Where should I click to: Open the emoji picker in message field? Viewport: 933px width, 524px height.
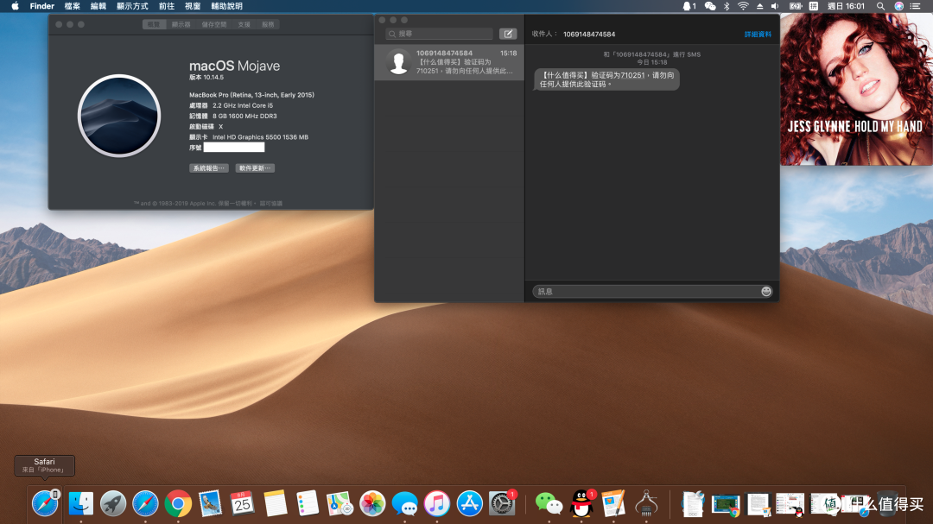765,292
